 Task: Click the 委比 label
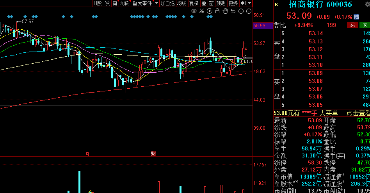point(279,25)
